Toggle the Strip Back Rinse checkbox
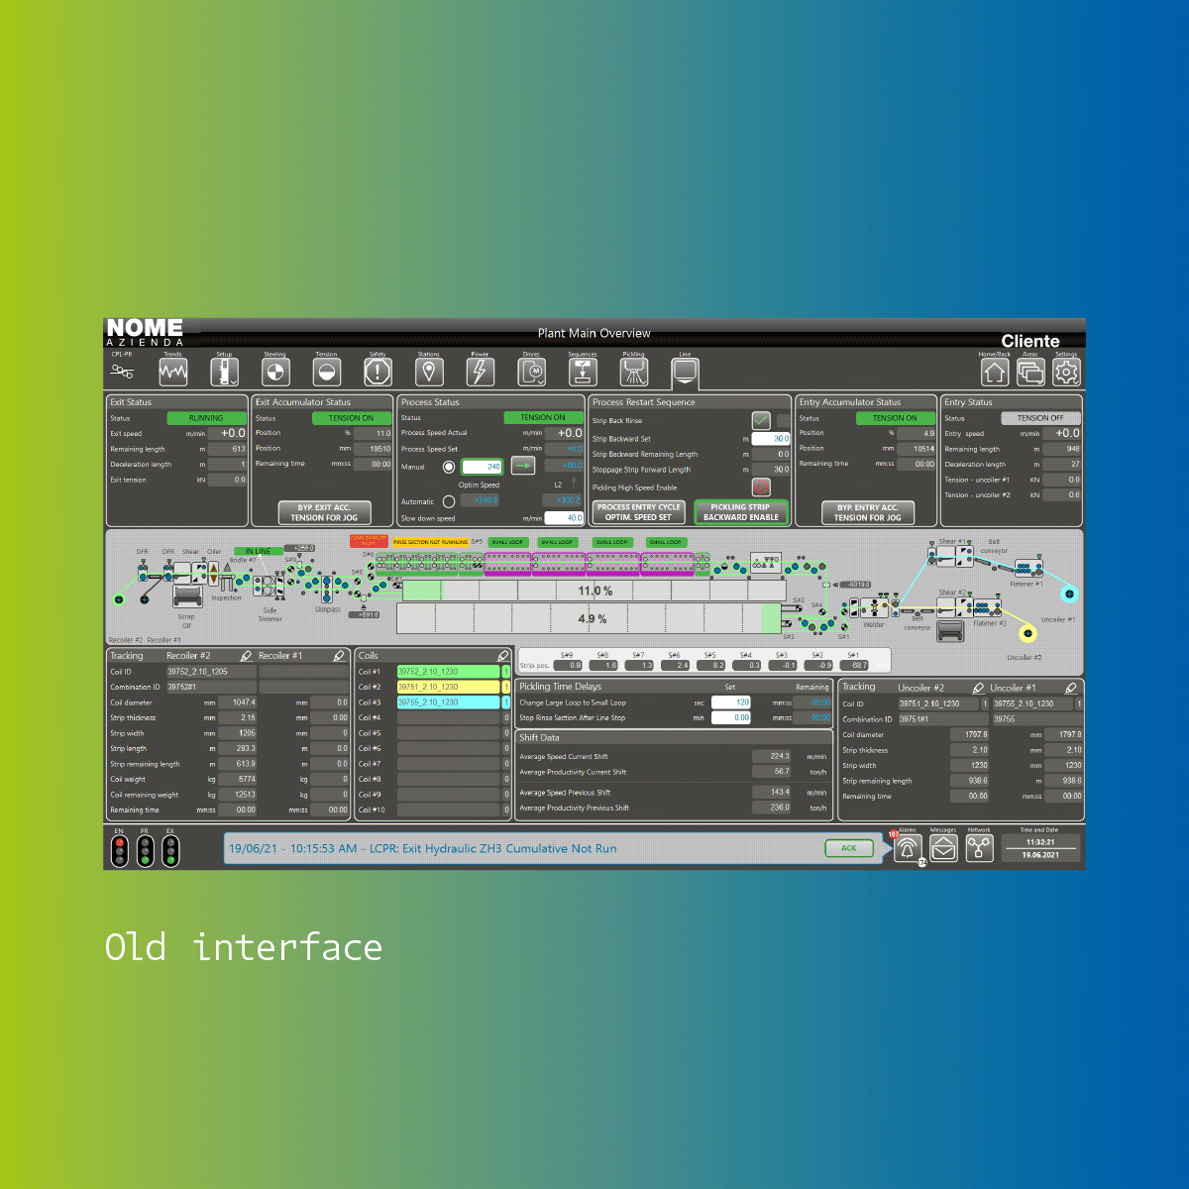 (x=761, y=420)
